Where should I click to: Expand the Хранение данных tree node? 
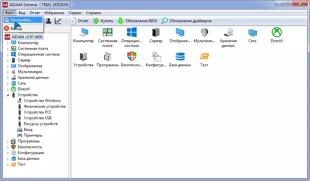click(8, 78)
